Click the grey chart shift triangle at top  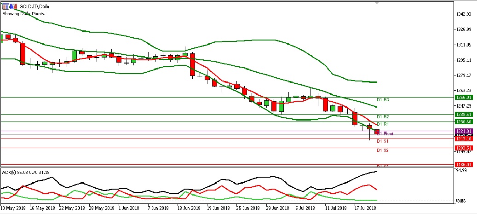coord(378,3)
